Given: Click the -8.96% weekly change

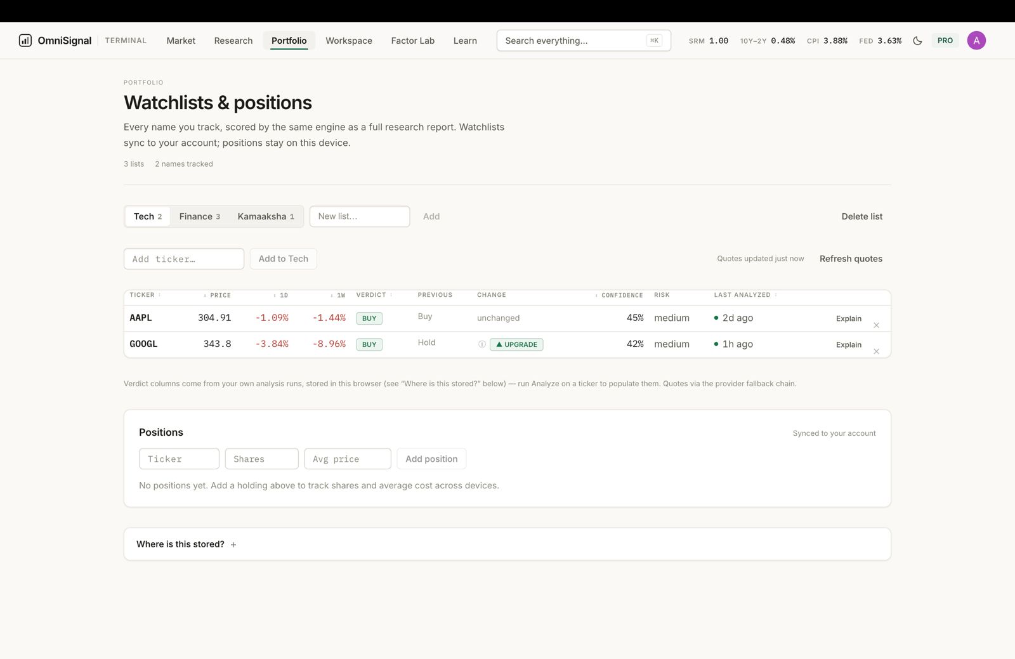Looking at the screenshot, I should click(x=329, y=344).
